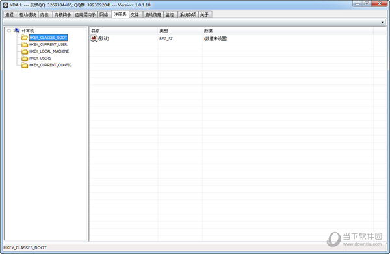Click the HKEY_CLASSES_ROOT folder icon
The height and width of the screenshot is (254, 390).
[x=25, y=38]
